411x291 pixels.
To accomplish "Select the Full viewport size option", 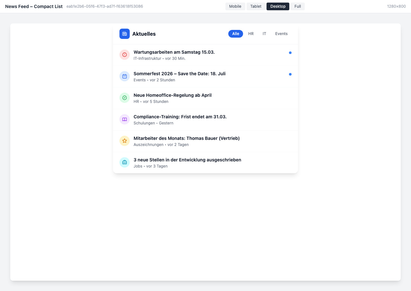I will [x=297, y=6].
